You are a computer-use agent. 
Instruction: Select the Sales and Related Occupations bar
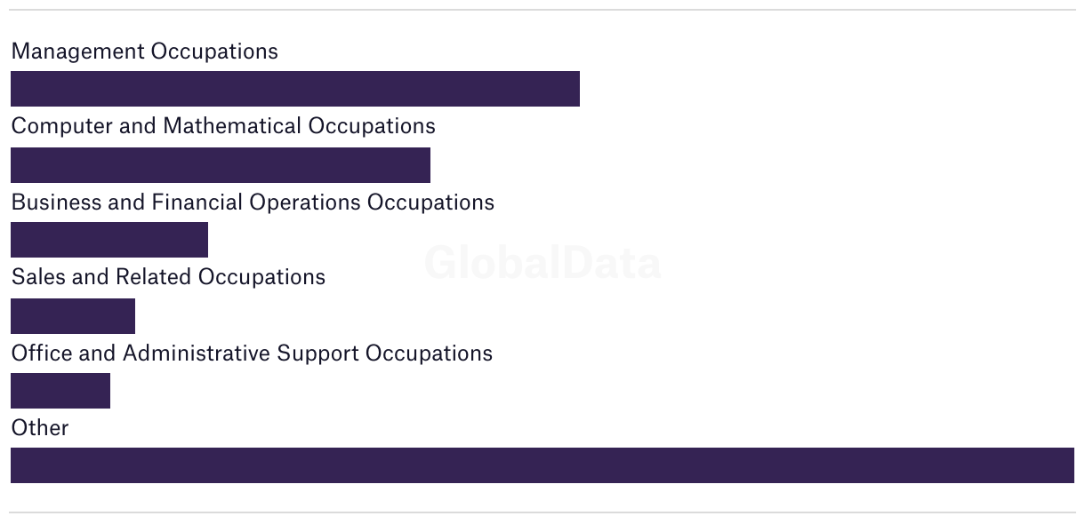click(73, 316)
